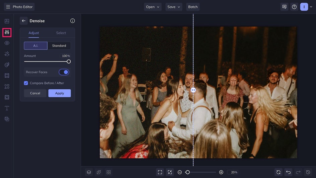Click the Batch button

pyautogui.click(x=193, y=7)
